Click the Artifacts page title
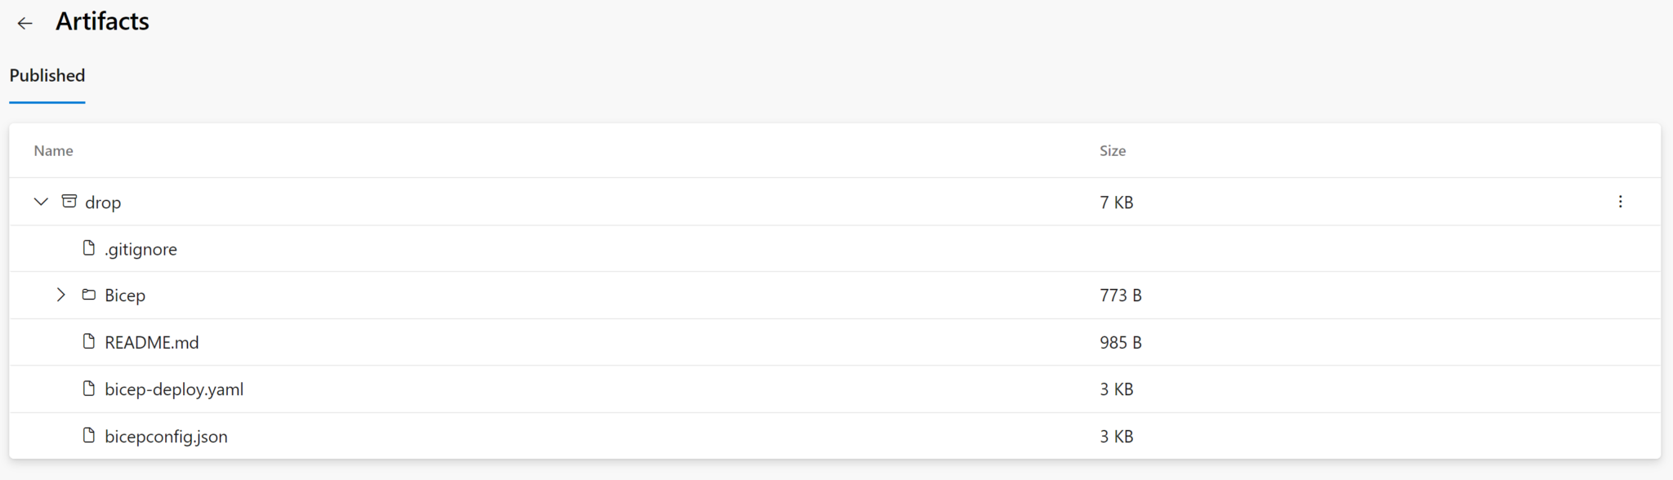 102,21
